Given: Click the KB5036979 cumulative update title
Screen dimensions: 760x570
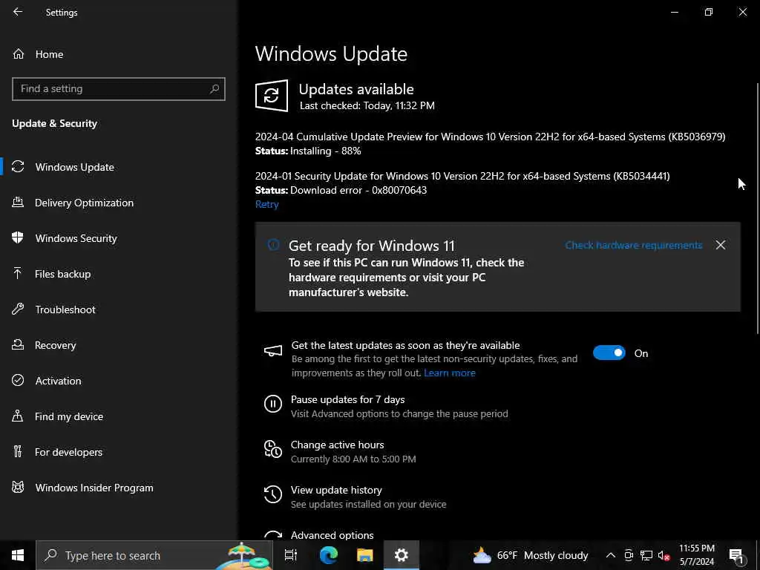Looking at the screenshot, I should 490,137.
